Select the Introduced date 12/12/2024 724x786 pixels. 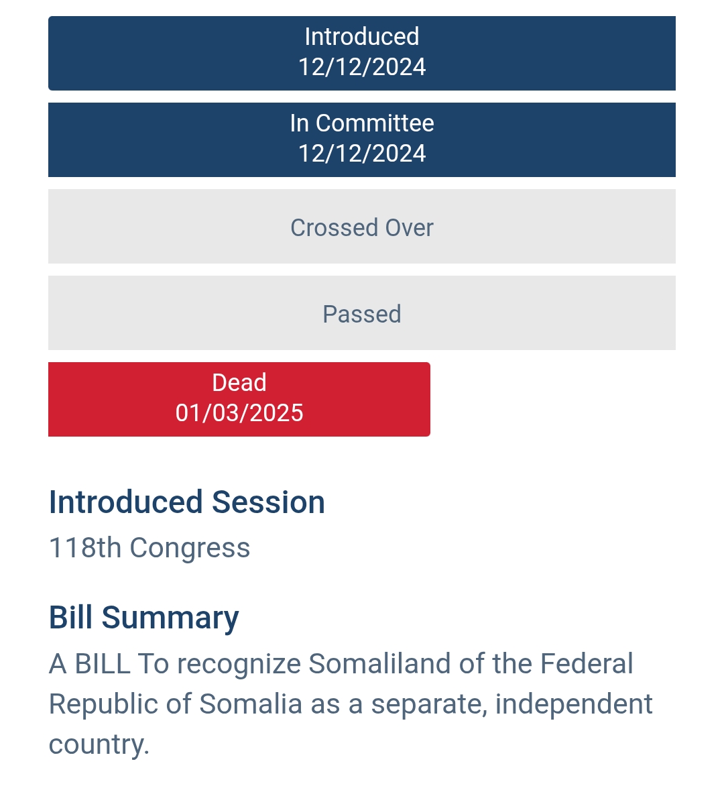coord(362,67)
